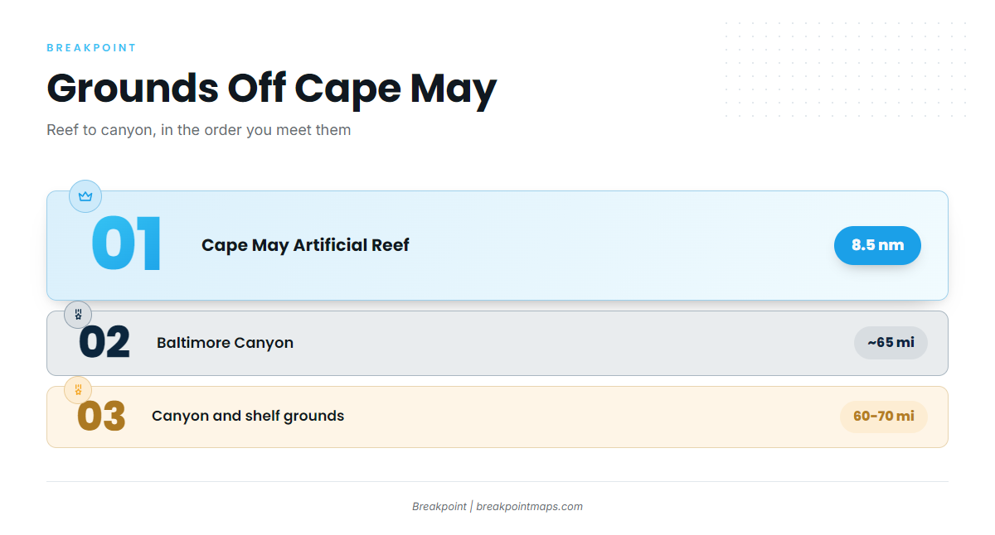Click the 03 rank number

pos(101,417)
